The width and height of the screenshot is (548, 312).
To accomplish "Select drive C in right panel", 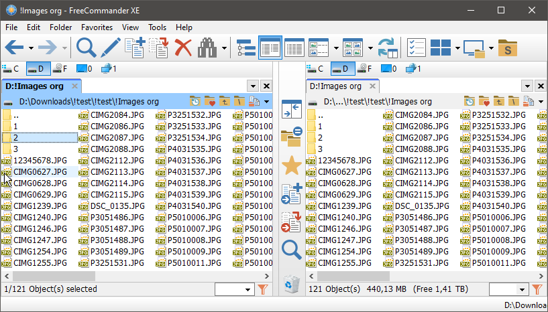I will 315,69.
